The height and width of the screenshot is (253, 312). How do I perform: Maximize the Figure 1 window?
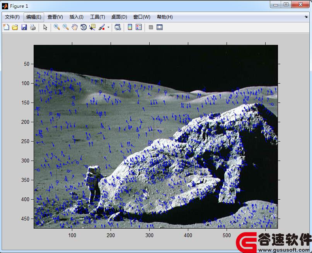point(286,4)
